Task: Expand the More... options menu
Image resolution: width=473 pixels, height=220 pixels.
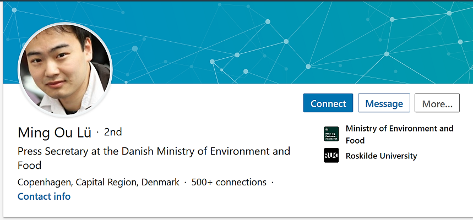Action: (x=437, y=103)
